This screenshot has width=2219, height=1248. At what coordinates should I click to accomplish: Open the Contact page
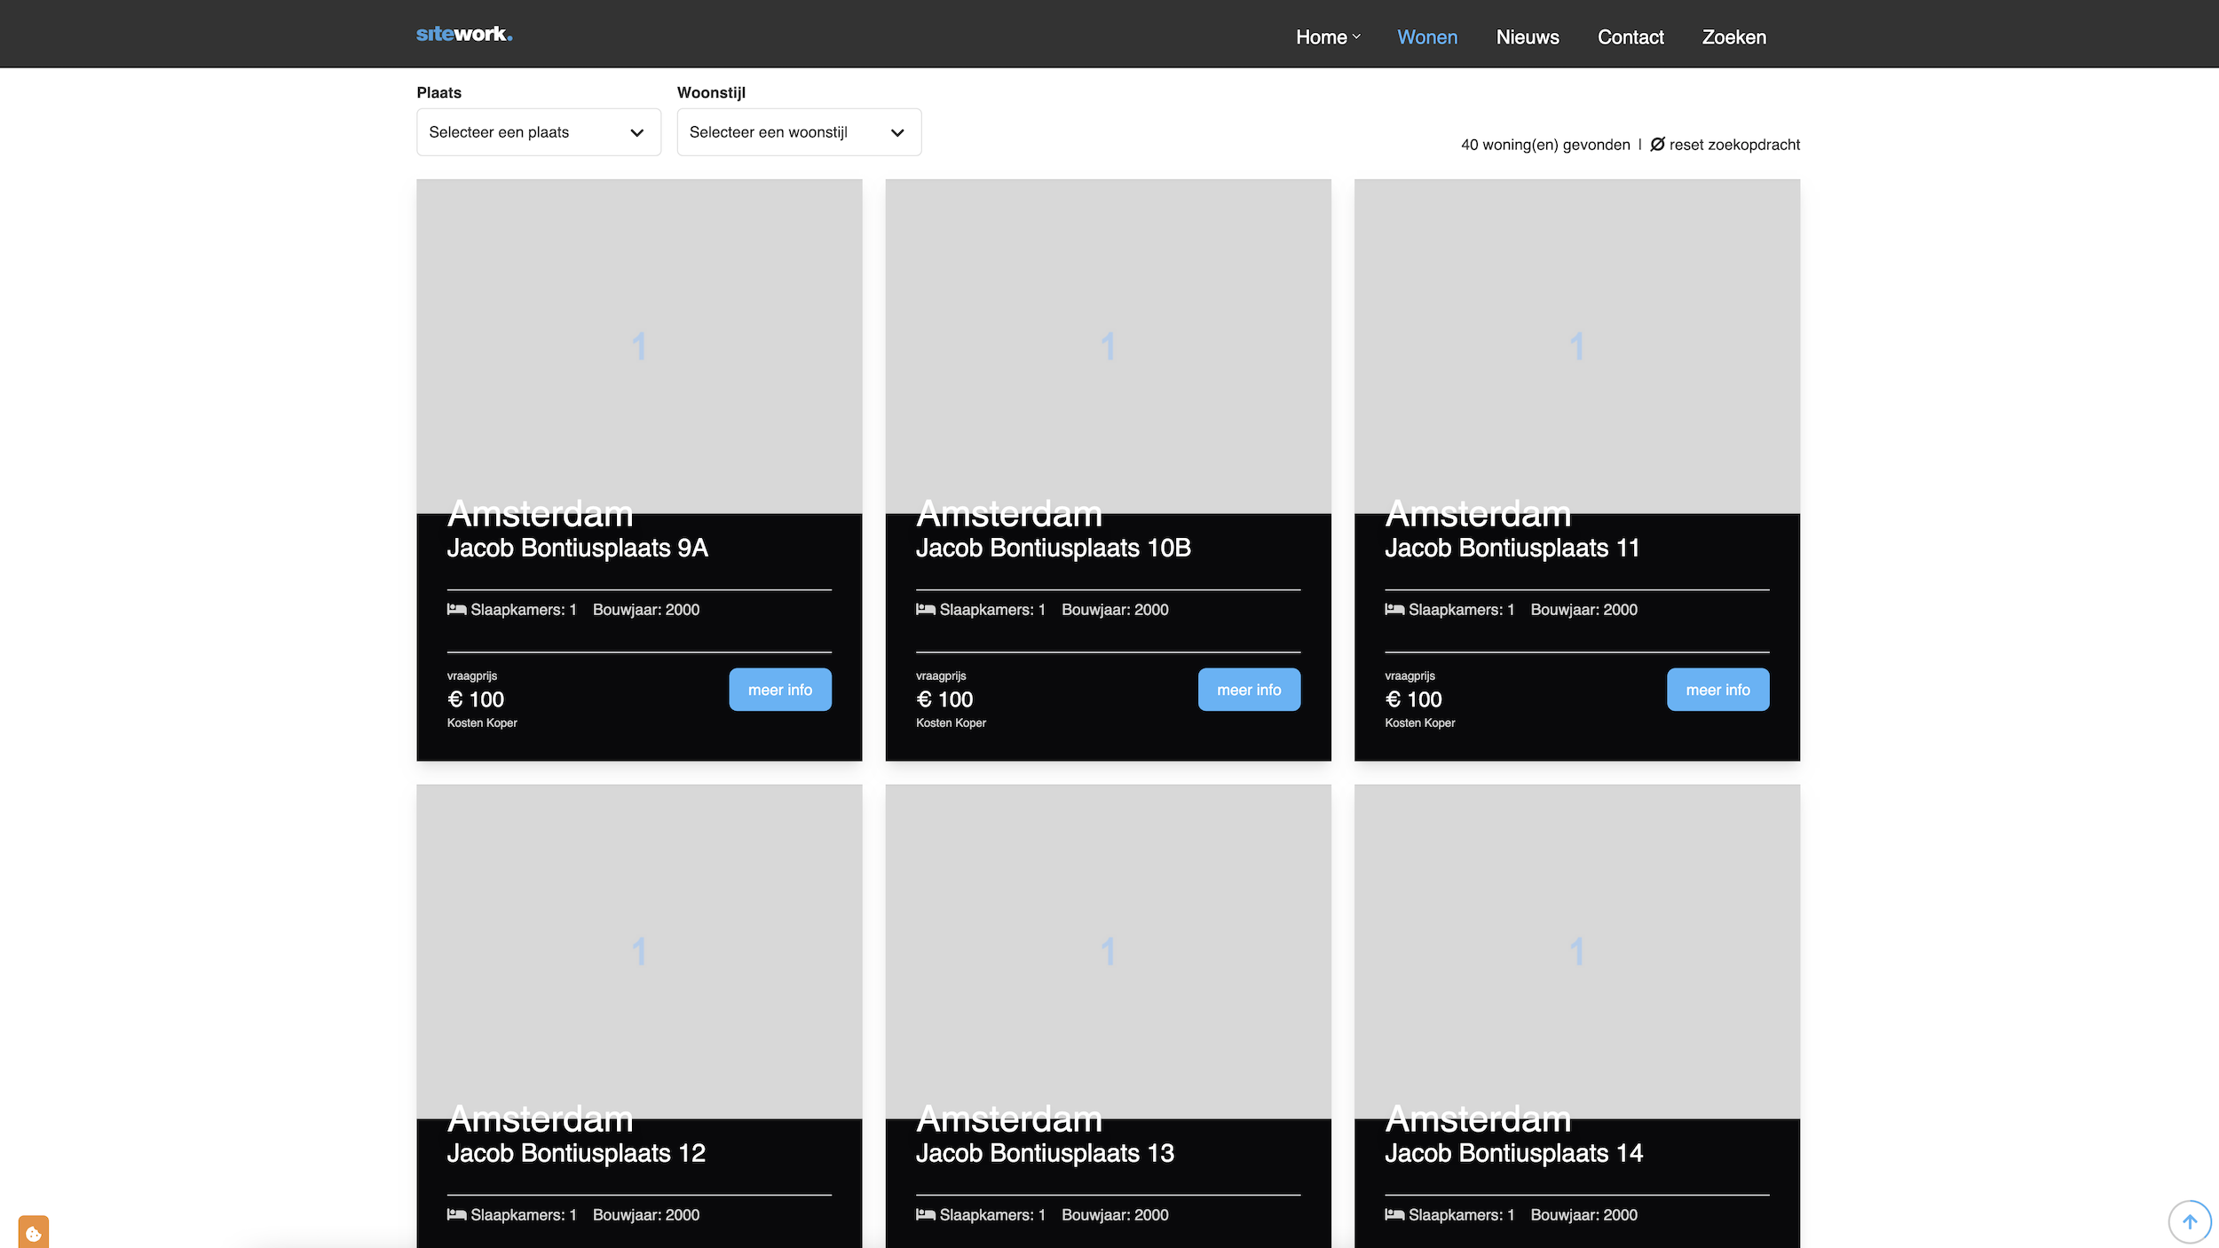click(x=1630, y=37)
